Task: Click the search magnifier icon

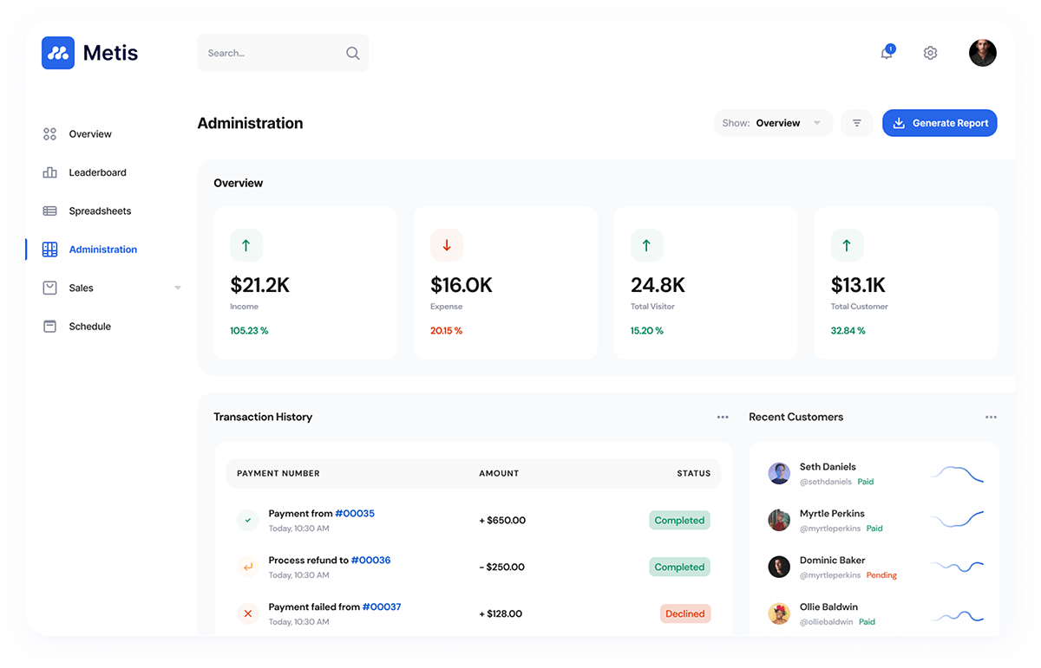Action: 352,53
